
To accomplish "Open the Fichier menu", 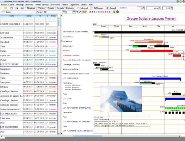I will [x=4, y=5].
